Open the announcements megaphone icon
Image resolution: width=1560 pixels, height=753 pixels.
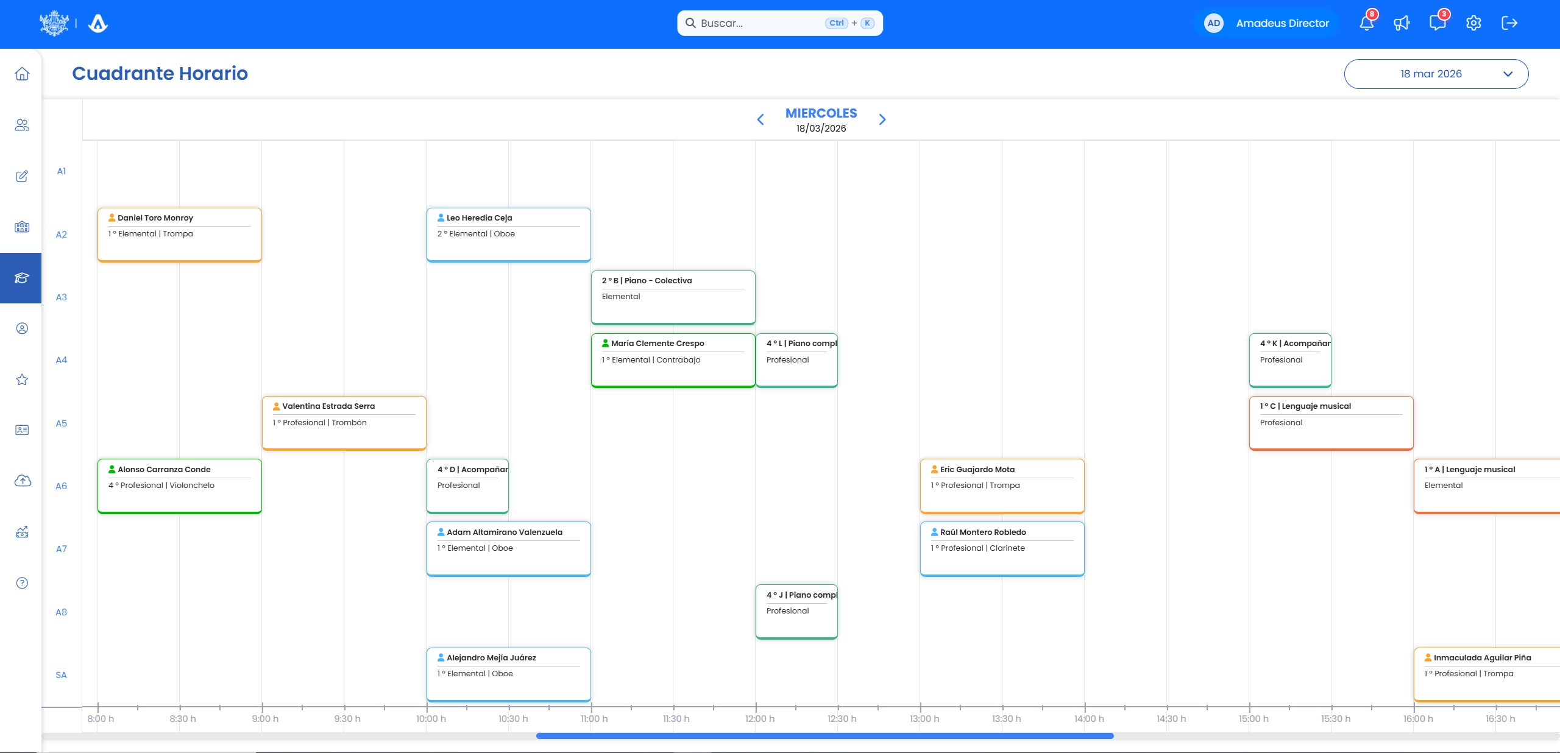click(x=1401, y=23)
